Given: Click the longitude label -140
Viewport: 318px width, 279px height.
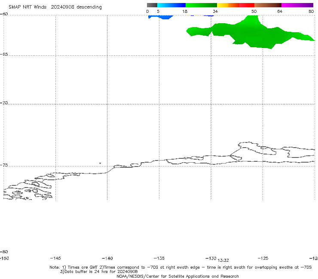Looking at the screenshot, I should point(107,258).
